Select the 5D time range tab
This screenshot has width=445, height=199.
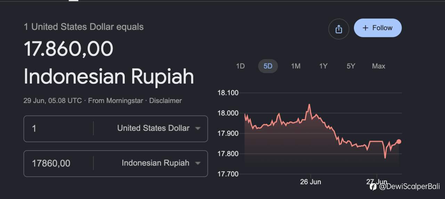268,66
